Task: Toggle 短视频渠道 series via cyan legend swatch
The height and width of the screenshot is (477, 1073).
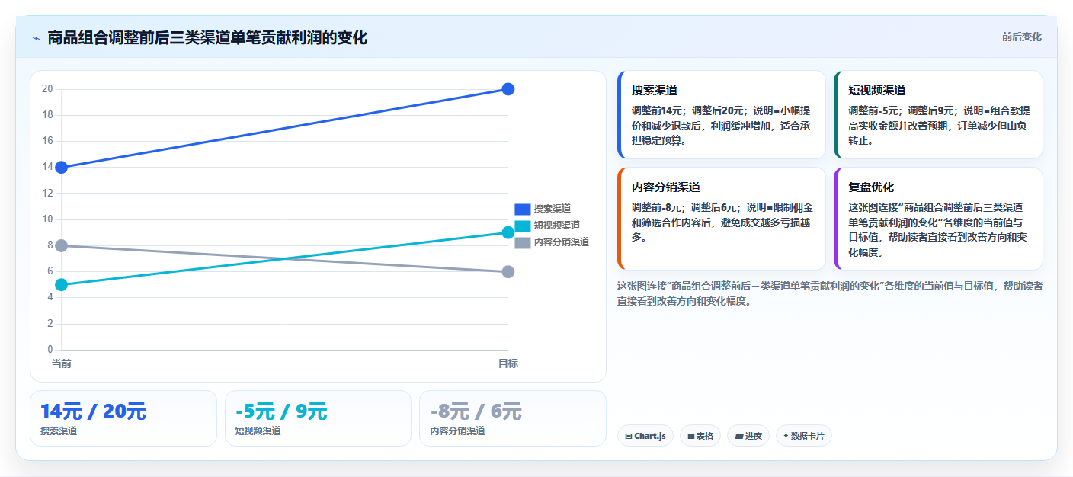Action: pyautogui.click(x=522, y=226)
